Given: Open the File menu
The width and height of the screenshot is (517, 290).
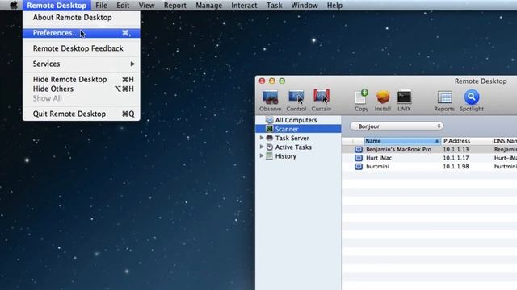Looking at the screenshot, I should (x=101, y=6).
